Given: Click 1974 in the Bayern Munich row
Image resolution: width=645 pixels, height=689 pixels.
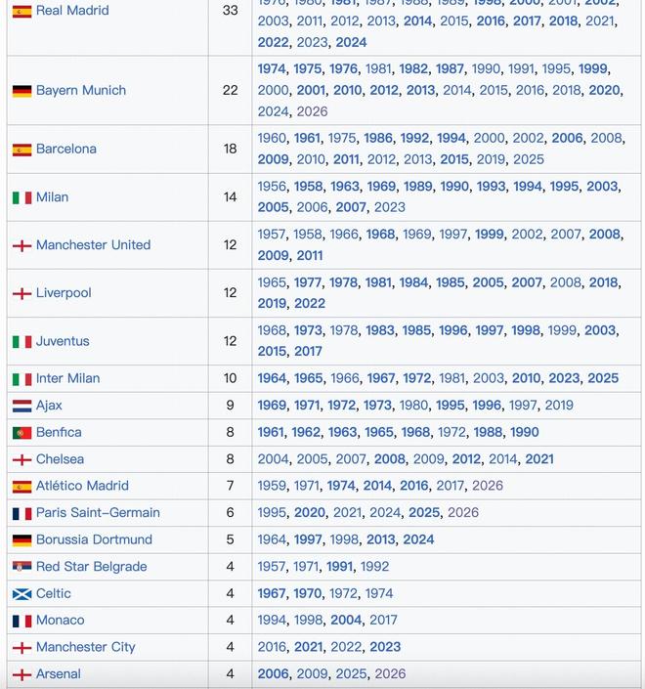Looking at the screenshot, I should (272, 69).
